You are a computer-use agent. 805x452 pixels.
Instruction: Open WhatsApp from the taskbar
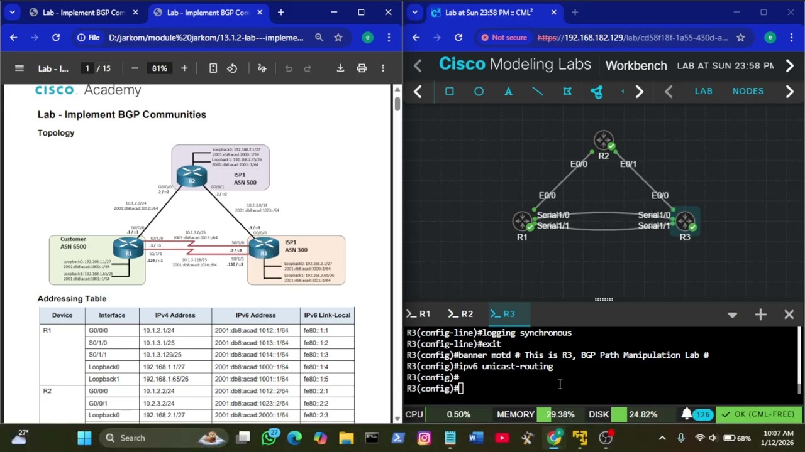[269, 438]
